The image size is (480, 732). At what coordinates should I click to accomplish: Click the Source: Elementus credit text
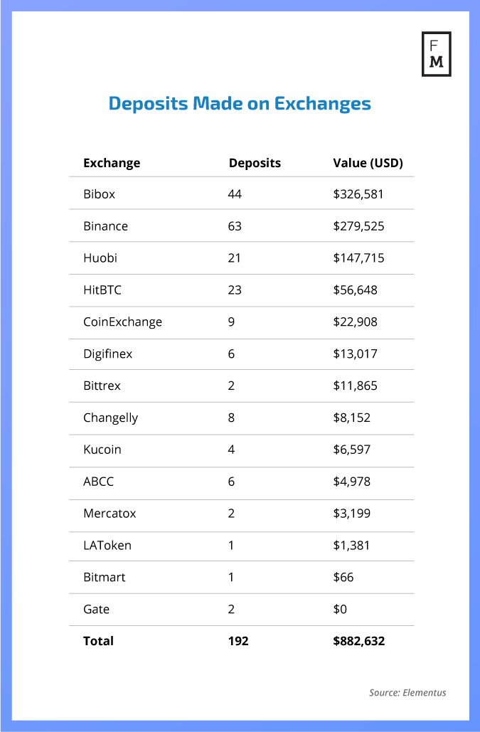tap(407, 692)
